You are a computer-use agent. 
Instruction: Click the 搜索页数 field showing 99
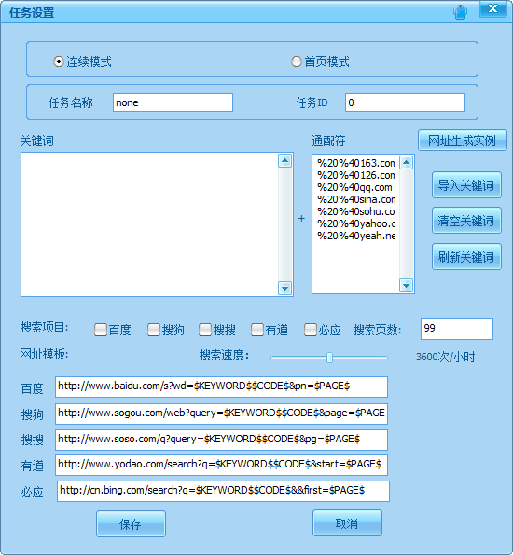457,329
